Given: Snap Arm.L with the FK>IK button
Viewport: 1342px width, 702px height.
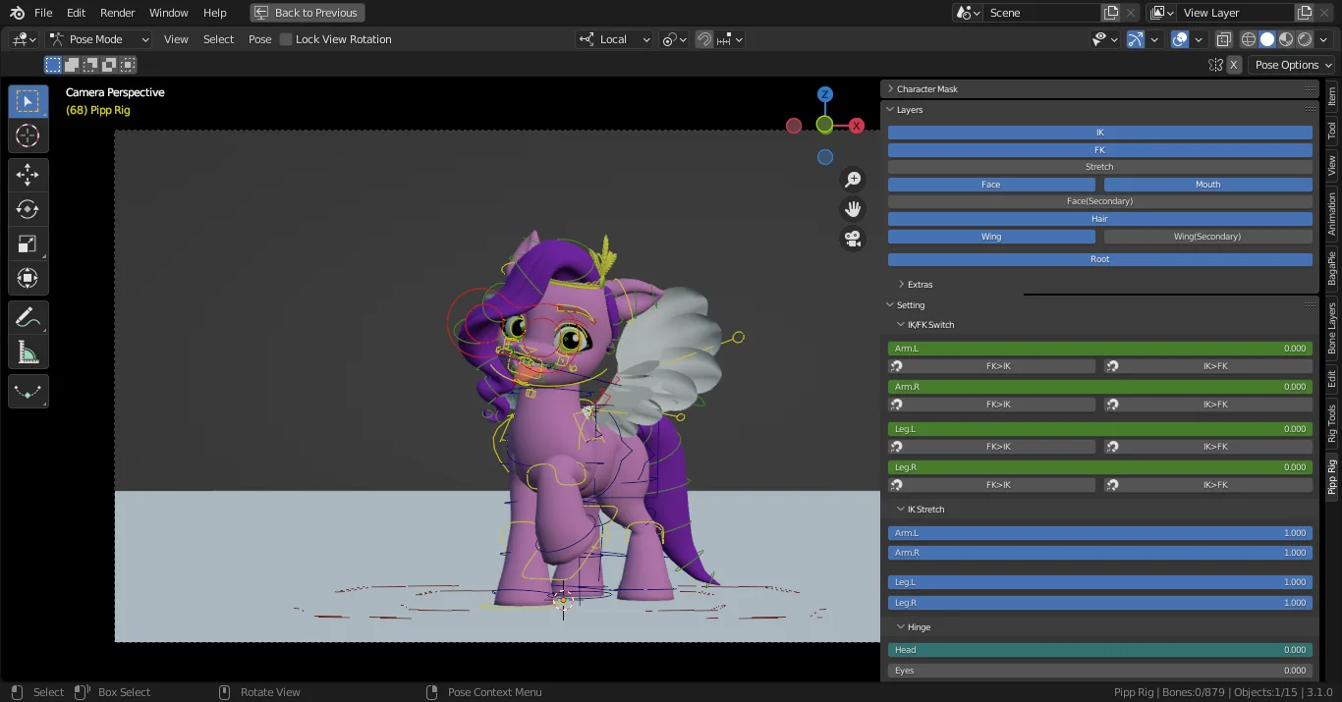Looking at the screenshot, I should coord(992,365).
